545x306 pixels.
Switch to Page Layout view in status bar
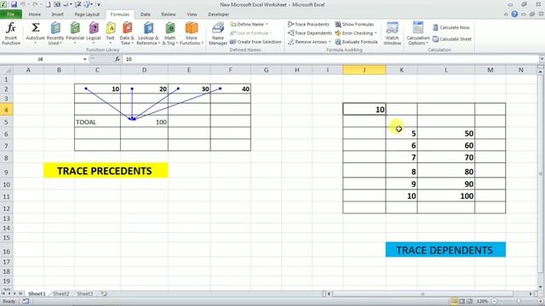tap(462, 301)
